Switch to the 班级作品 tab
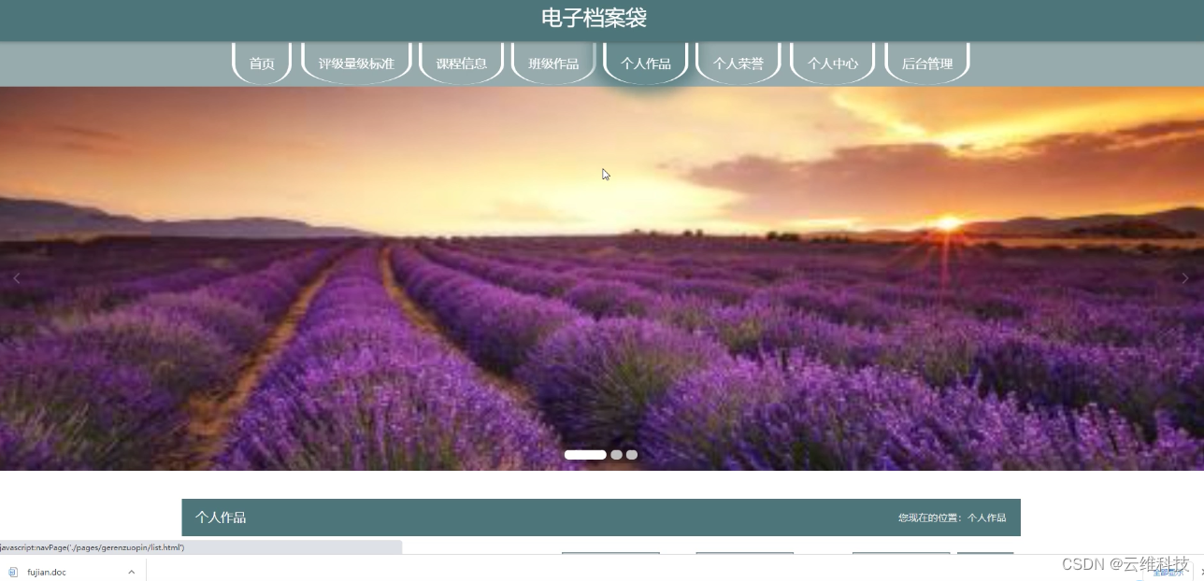Viewport: 1204px width, 581px height. [x=553, y=64]
